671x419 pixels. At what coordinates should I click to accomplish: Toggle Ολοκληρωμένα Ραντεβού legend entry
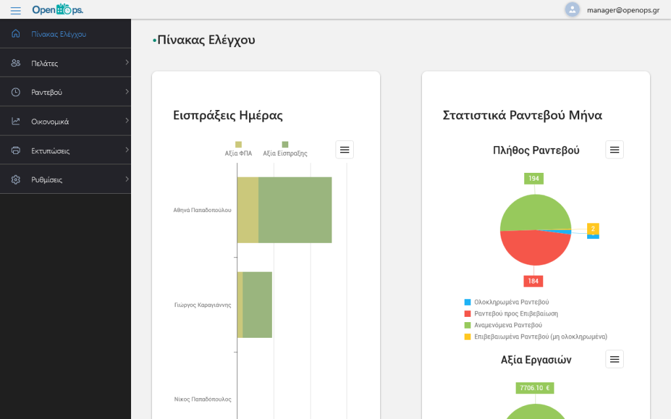pyautogui.click(x=507, y=302)
